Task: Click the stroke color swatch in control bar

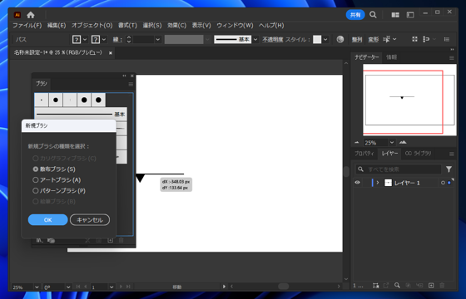Action: (x=96, y=39)
